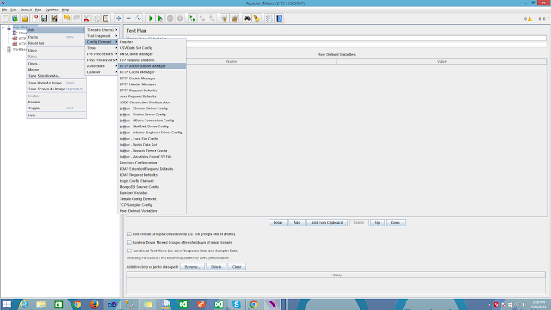This screenshot has height=310, width=551.
Task: Select HTTP Authorization Manager from menu
Action: tap(152, 66)
